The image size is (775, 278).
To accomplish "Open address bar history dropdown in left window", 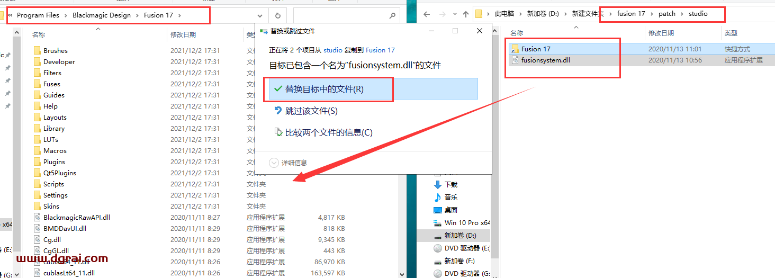I will tap(259, 15).
